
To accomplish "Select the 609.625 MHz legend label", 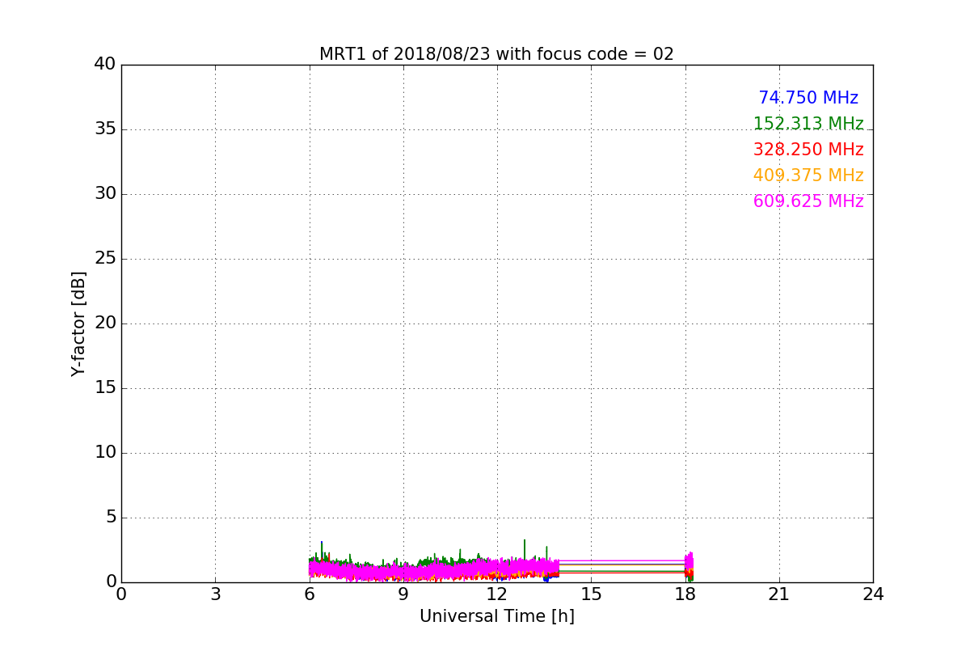I will pyautogui.click(x=808, y=201).
